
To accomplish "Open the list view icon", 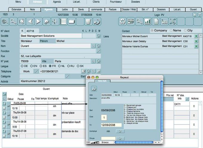I will point(63,21).
